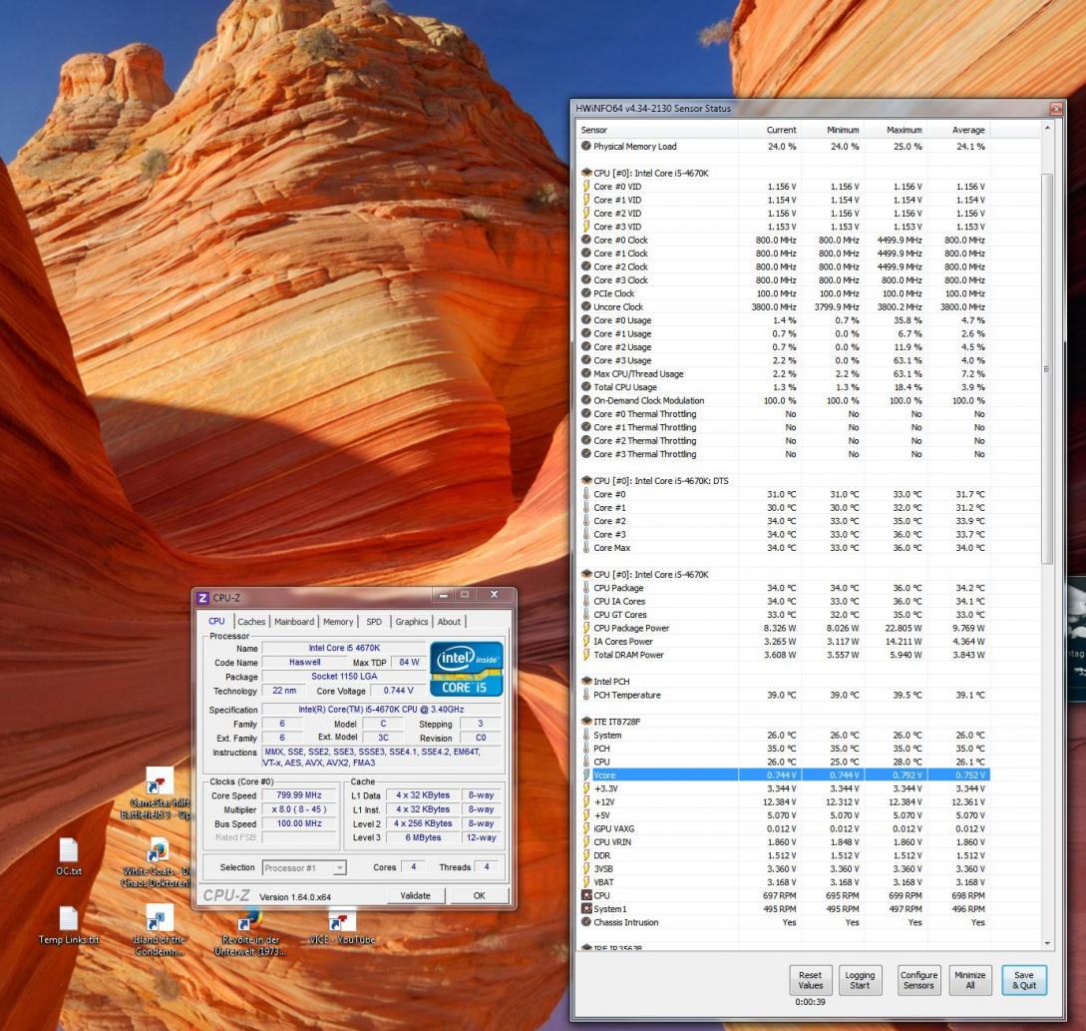
Task: Click the icon beside Total CPU Usage
Action: 586,387
